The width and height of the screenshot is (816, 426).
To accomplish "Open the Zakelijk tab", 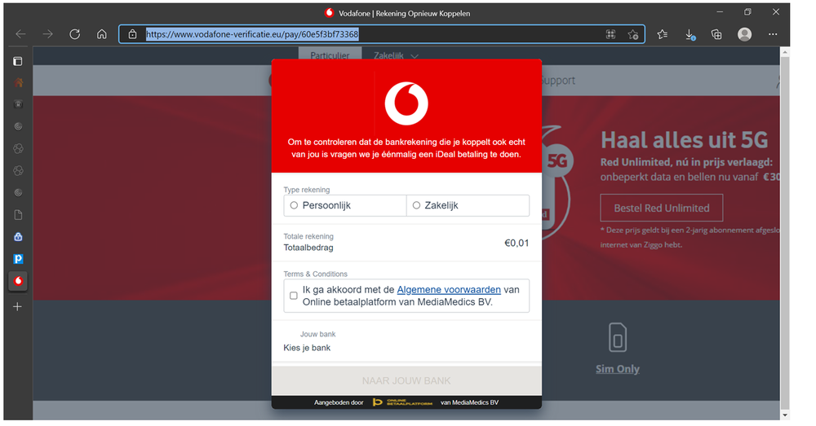I will point(388,55).
